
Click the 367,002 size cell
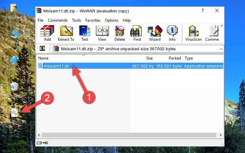[x=142, y=66]
